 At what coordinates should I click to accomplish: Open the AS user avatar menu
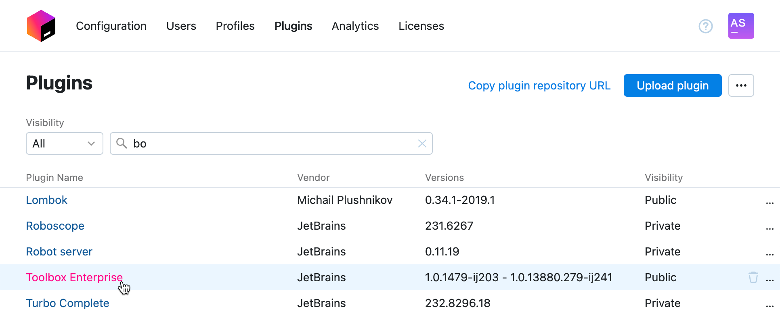click(x=741, y=26)
